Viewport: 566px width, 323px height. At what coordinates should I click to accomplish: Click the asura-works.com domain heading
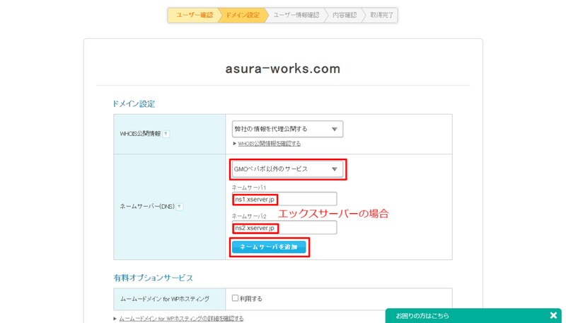[x=282, y=69]
